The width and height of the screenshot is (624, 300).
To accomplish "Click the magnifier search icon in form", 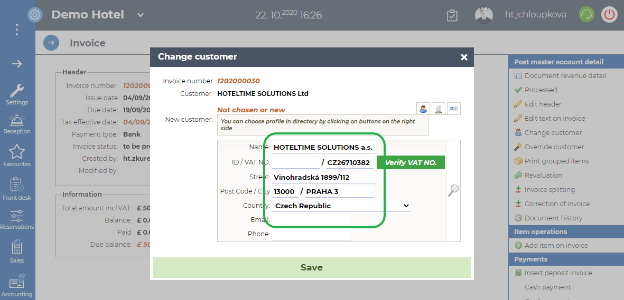I will pos(453,190).
